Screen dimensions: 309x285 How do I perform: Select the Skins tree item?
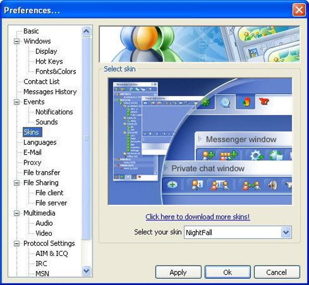tap(32, 132)
